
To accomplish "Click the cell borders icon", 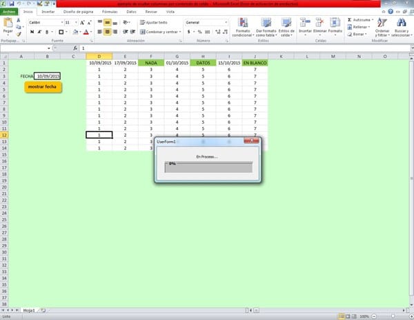I will (x=61, y=32).
